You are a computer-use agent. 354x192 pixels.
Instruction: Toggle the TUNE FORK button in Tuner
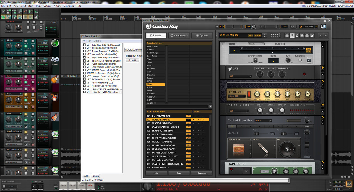pos(300,60)
